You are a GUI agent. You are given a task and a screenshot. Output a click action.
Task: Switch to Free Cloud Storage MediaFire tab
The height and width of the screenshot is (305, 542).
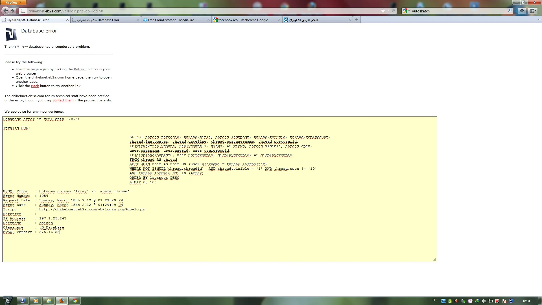(171, 20)
